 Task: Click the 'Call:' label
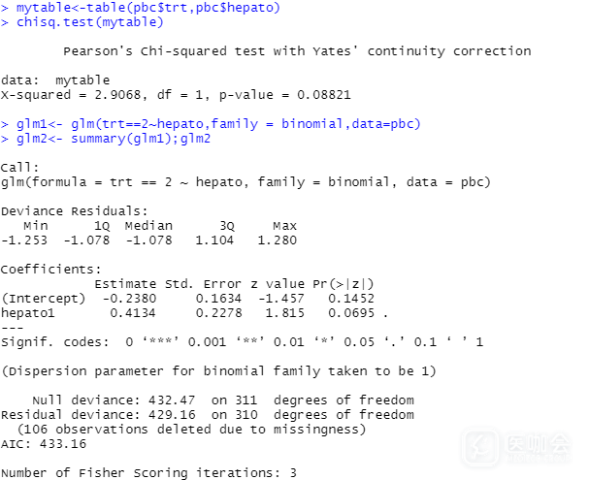click(20, 168)
